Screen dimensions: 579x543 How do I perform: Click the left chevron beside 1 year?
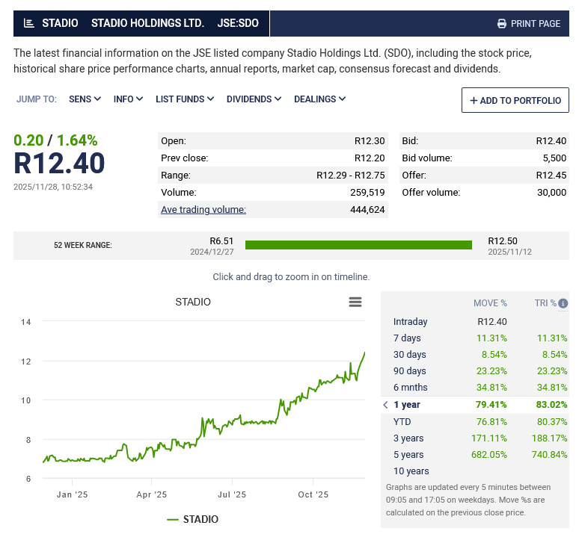[x=385, y=405]
